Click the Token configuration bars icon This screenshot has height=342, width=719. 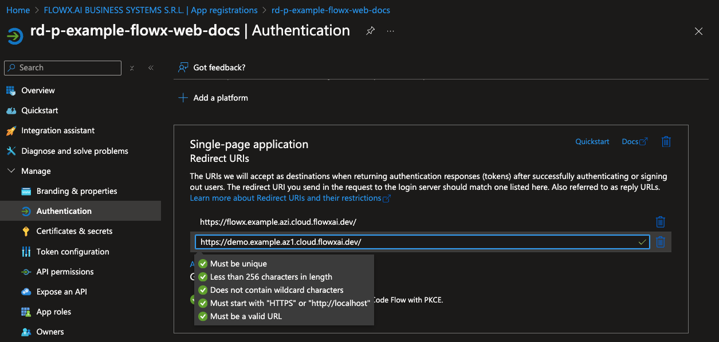point(26,252)
